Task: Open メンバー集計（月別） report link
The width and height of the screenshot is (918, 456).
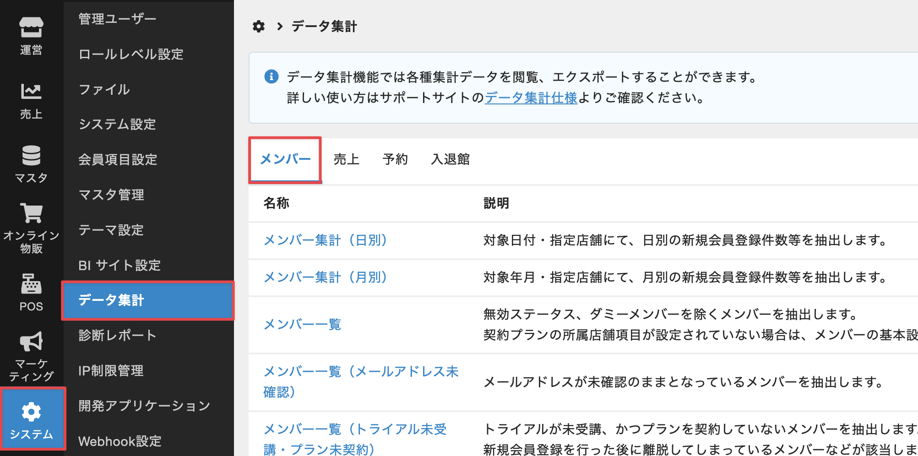Action: [x=326, y=277]
